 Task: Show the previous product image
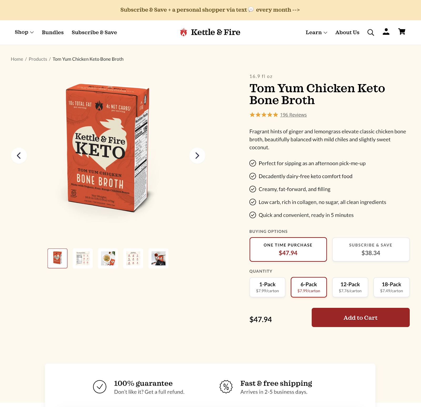(19, 156)
